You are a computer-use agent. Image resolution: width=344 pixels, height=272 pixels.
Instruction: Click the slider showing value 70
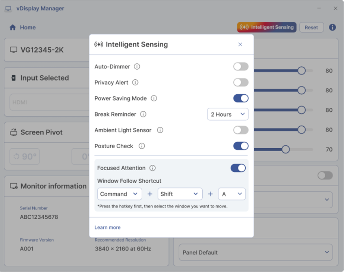pos(285,149)
